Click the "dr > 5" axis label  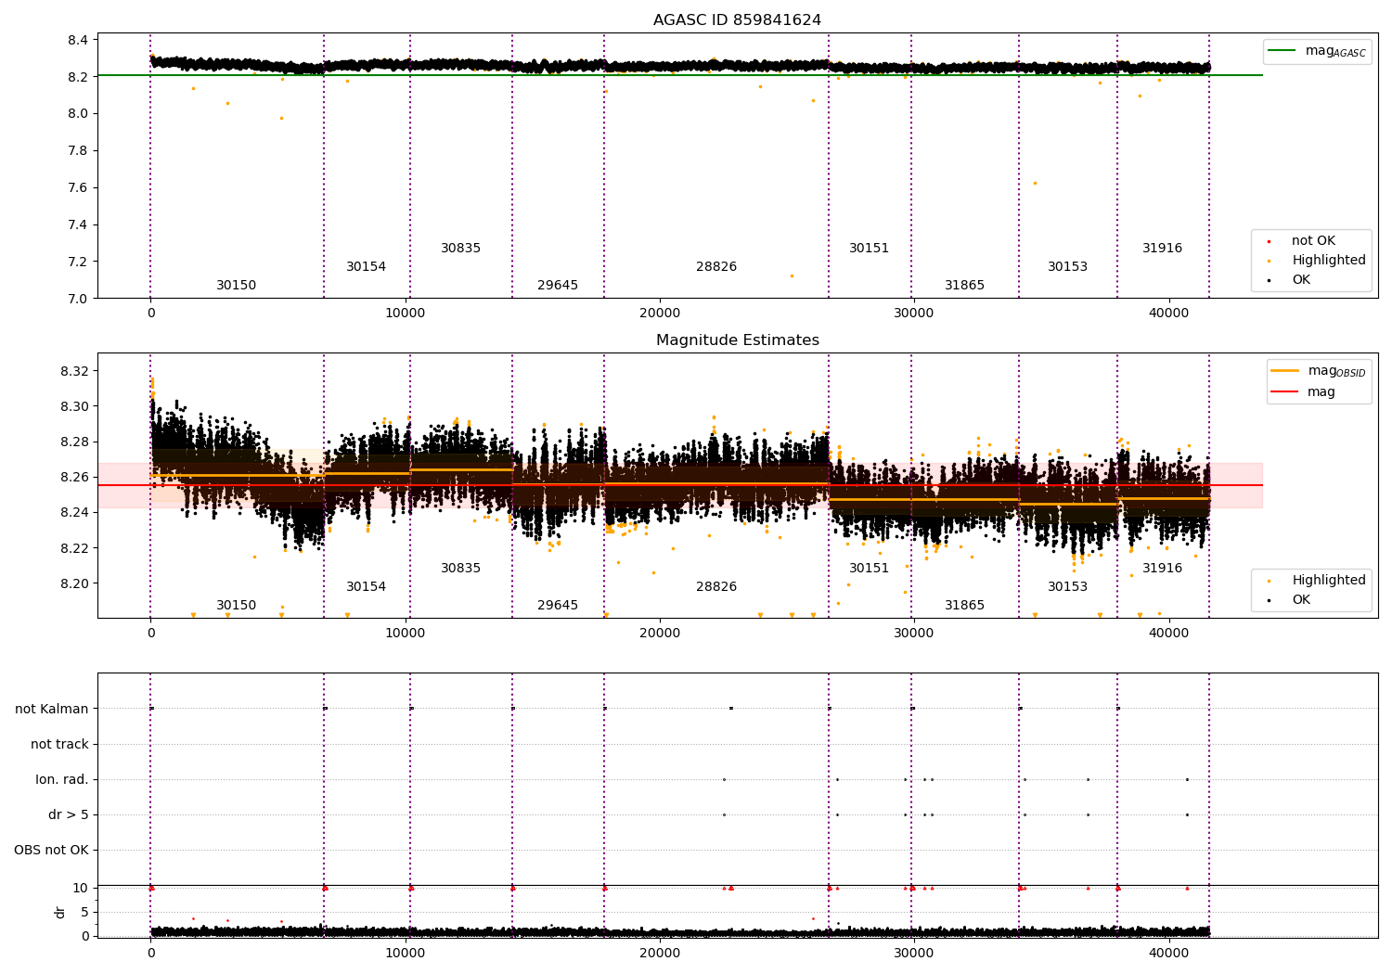pyautogui.click(x=69, y=814)
